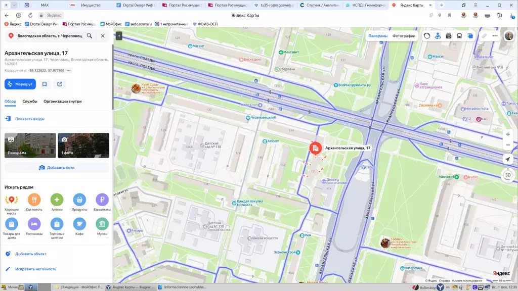Click the Добавить фото button
518x291 pixels.
pos(57,168)
